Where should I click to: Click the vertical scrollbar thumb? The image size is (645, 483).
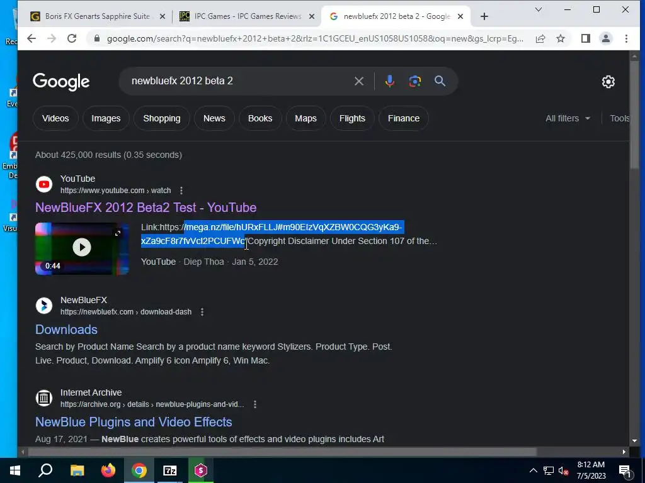pos(634,114)
